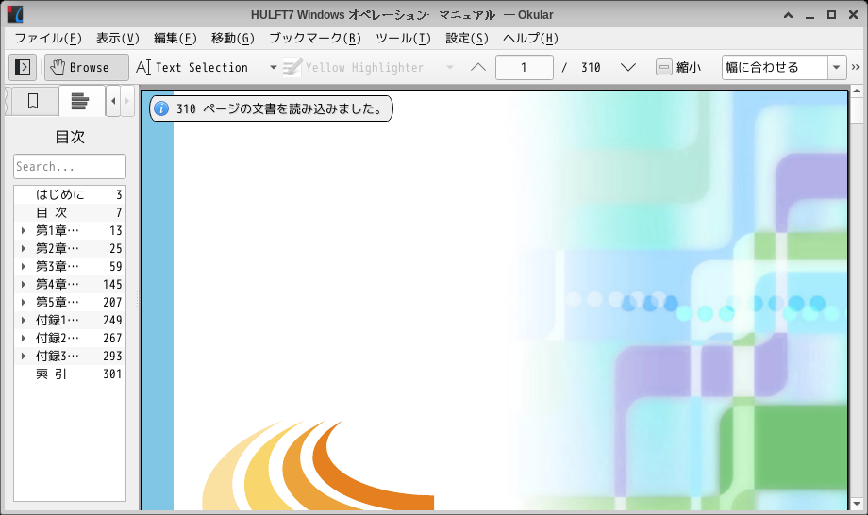This screenshot has width=868, height=515.
Task: Select 目 次 entry in contents
Action: [x=70, y=212]
